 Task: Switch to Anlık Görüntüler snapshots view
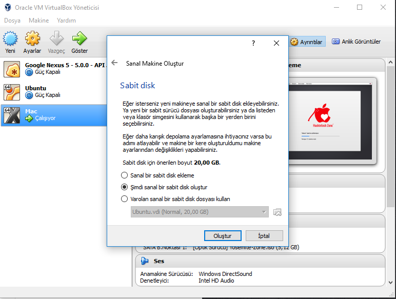(x=356, y=42)
